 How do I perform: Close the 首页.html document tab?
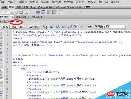tap(28, 17)
